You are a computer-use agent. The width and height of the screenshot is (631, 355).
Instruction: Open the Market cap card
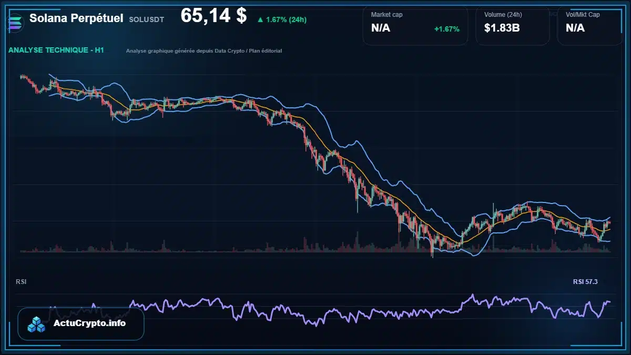pyautogui.click(x=415, y=25)
